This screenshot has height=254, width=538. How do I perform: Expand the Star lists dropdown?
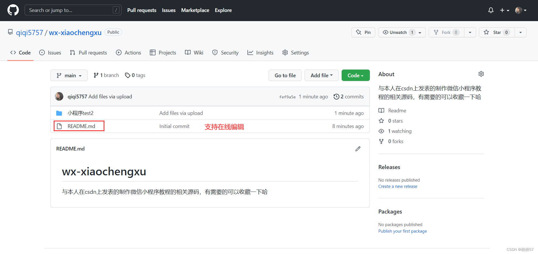click(521, 32)
